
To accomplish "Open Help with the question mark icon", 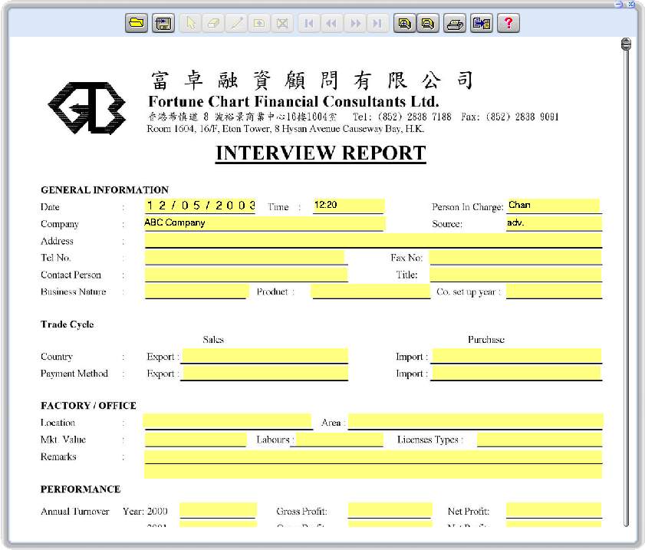I will (x=508, y=23).
